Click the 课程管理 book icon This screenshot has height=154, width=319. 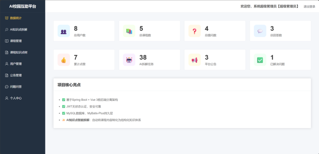pos(6,41)
